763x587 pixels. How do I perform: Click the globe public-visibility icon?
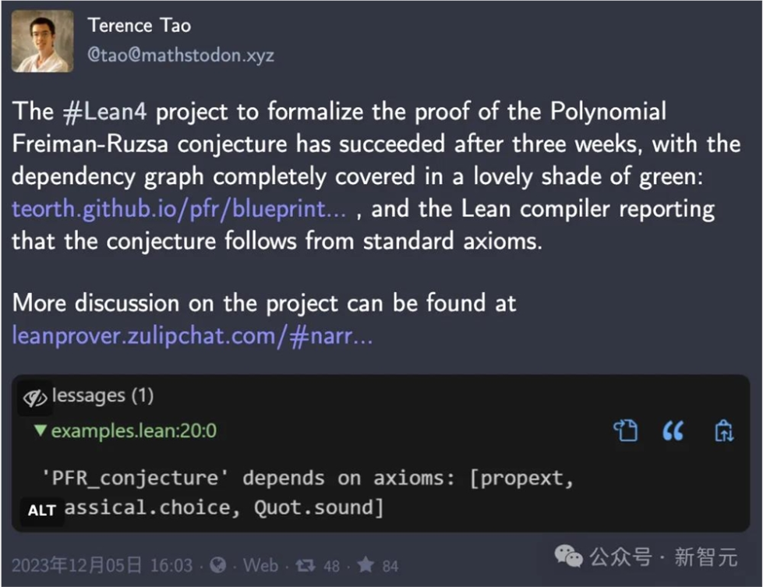[x=218, y=564]
